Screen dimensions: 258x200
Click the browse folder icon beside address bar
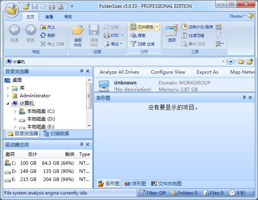click(x=241, y=62)
